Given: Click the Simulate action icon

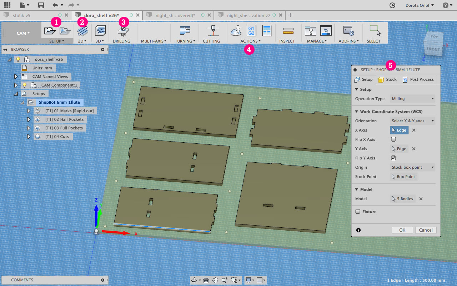Looking at the screenshot, I should click(236, 31).
